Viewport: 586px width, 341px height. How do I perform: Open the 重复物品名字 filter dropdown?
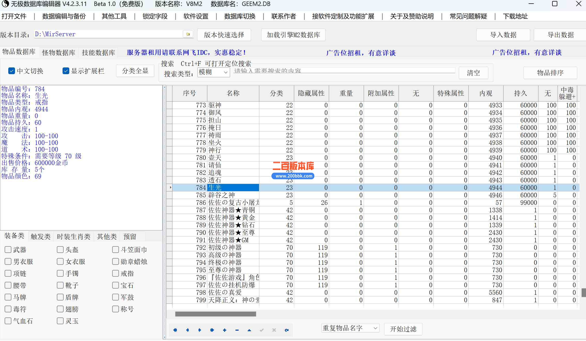point(350,328)
